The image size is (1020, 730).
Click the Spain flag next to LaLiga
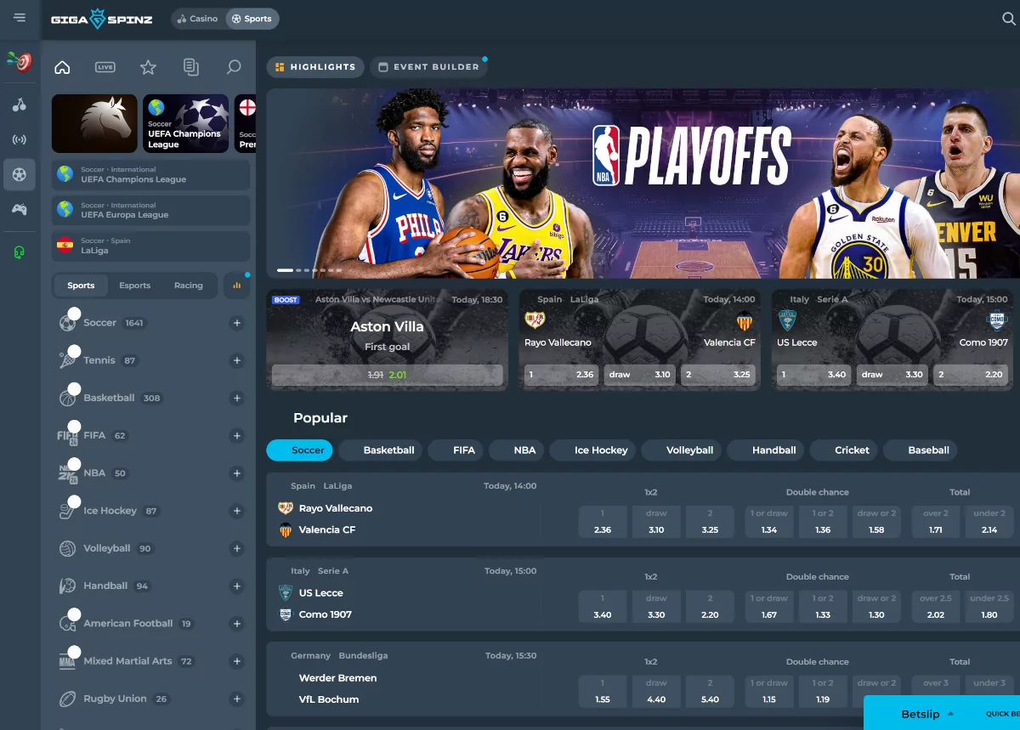65,246
